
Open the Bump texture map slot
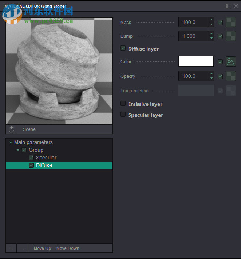(x=231, y=36)
